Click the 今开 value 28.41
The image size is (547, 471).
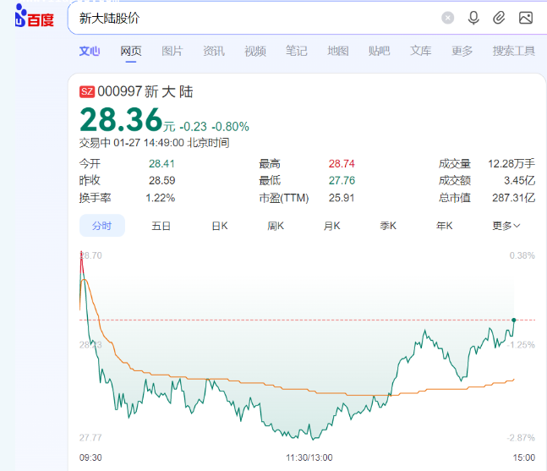161,164
